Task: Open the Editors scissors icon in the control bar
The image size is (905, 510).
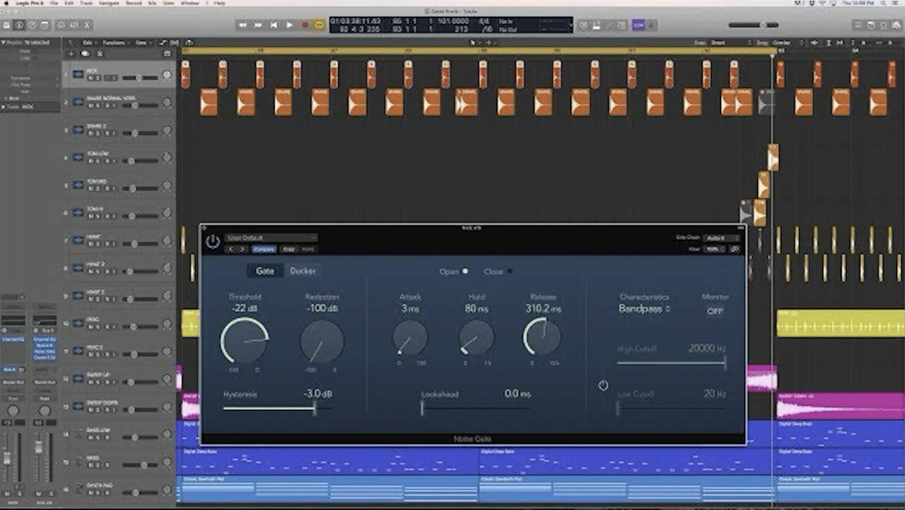Action: 87,25
